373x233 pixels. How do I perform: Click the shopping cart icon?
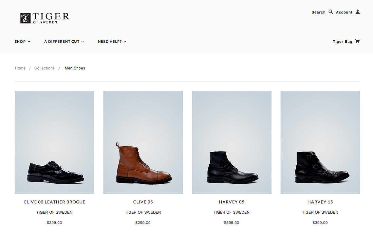[357, 41]
